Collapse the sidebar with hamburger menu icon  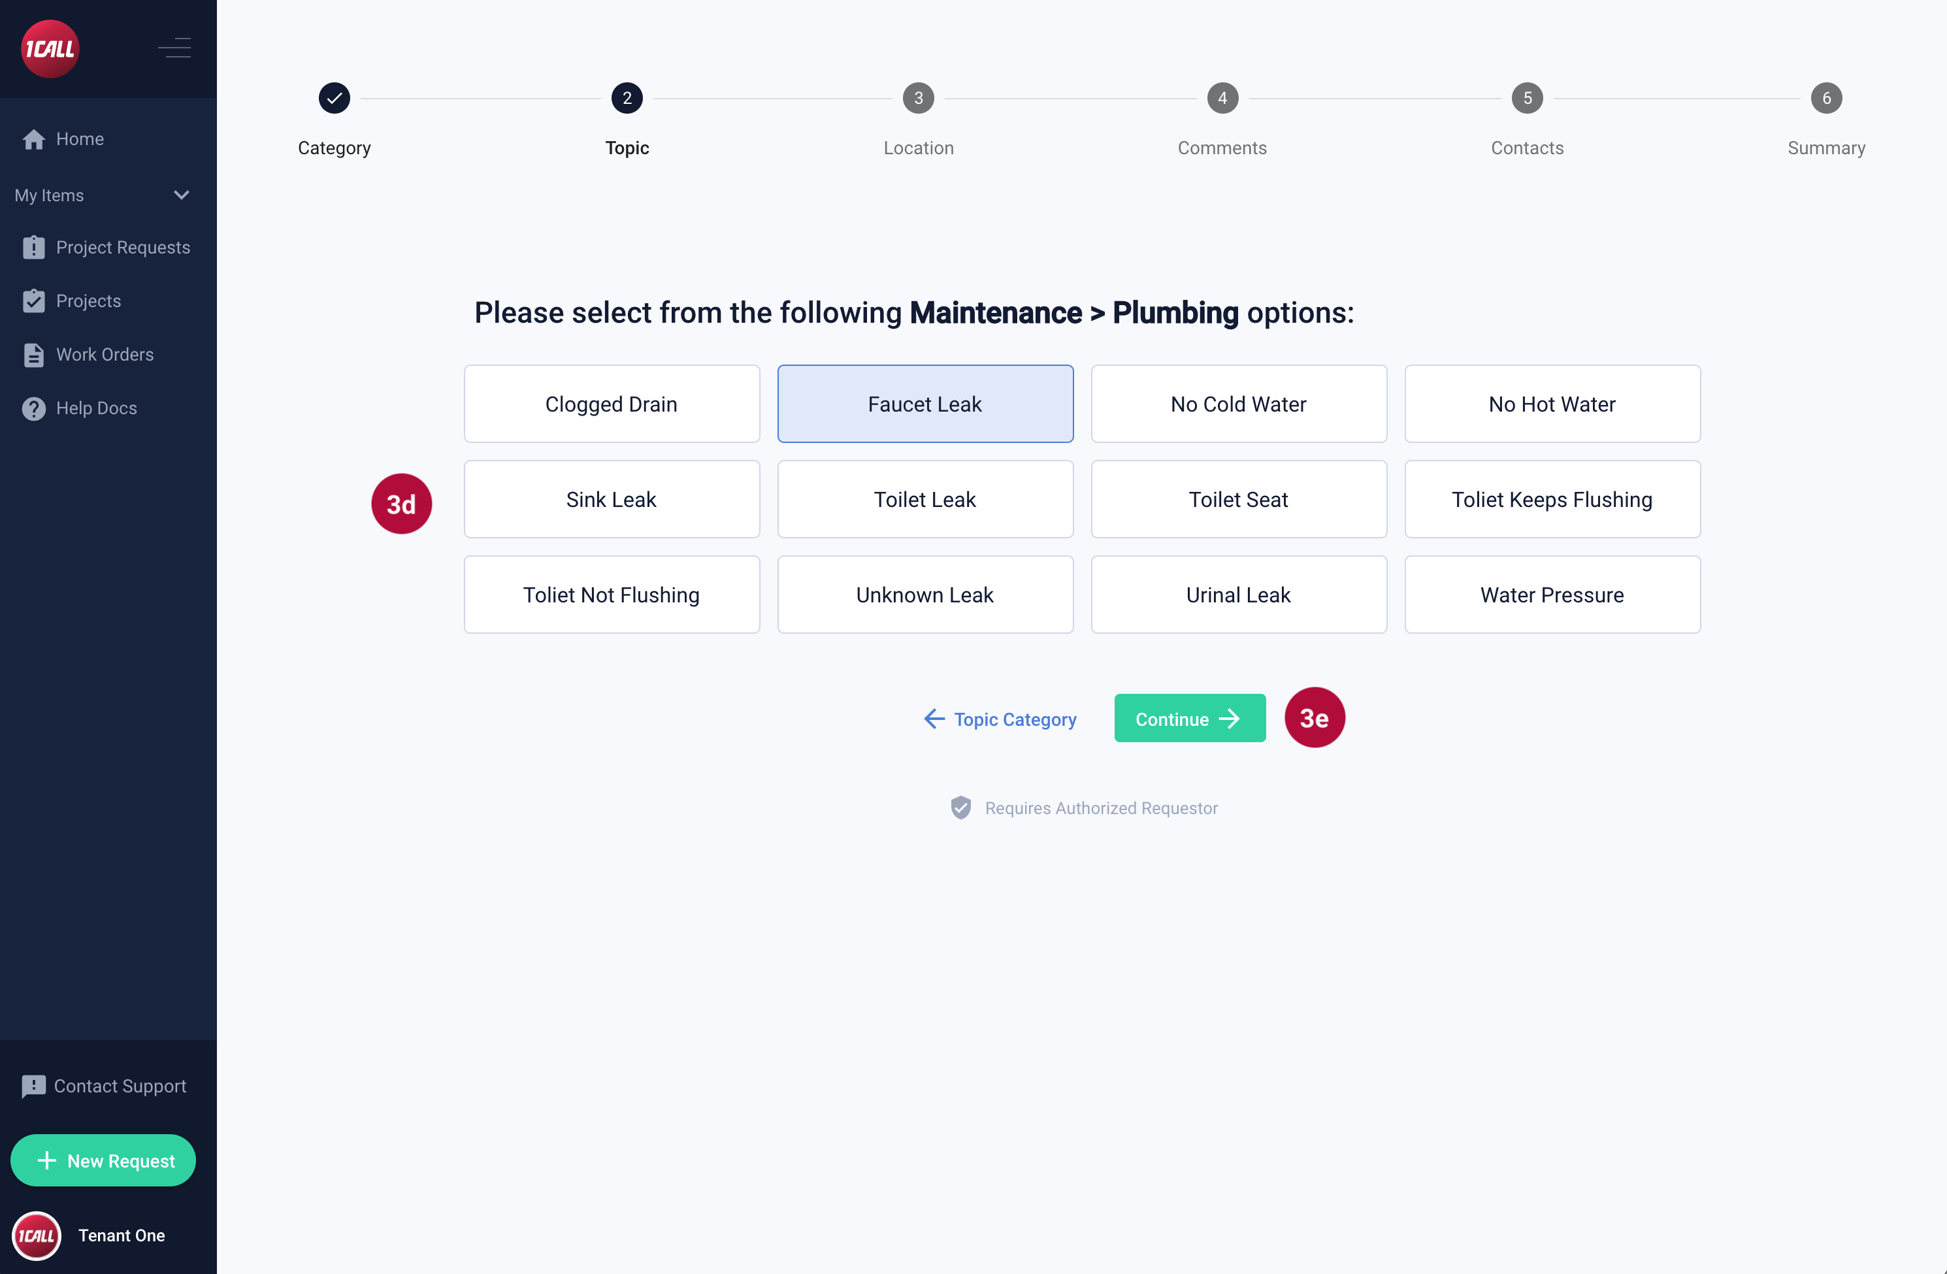click(174, 48)
